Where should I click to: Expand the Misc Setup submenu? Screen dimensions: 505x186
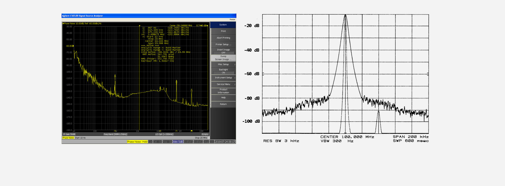[x=223, y=64]
